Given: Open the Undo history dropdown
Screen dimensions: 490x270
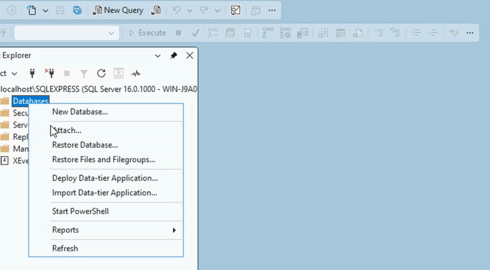Looking at the screenshot, I should (189, 11).
